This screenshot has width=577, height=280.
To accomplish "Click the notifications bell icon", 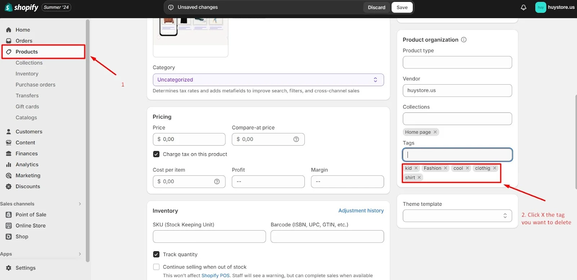I will (523, 7).
